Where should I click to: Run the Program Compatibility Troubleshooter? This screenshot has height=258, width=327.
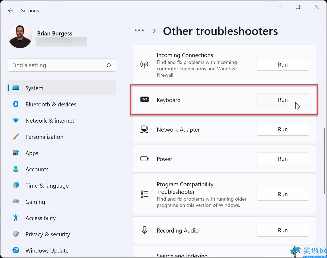click(x=283, y=194)
